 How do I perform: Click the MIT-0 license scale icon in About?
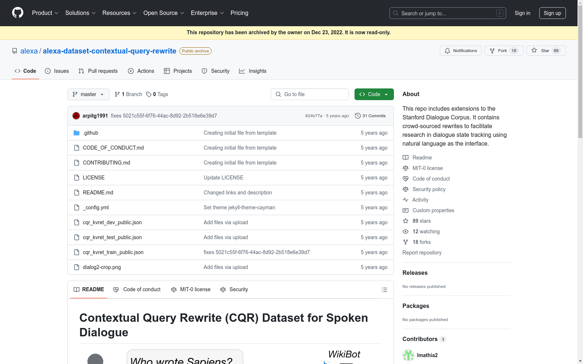406,168
